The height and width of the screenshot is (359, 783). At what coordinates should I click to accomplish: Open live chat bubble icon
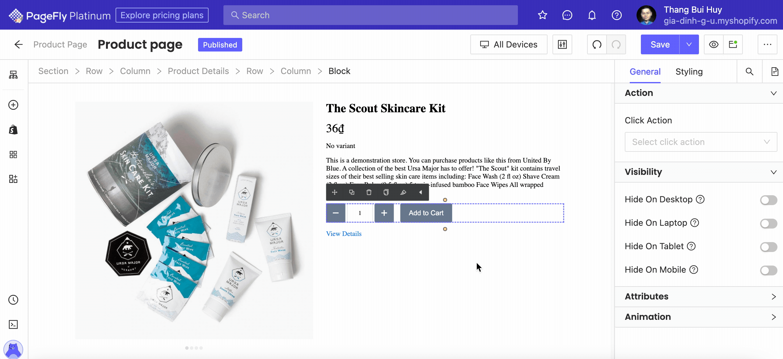coord(567,15)
